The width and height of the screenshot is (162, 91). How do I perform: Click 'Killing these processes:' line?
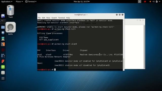click(50, 33)
